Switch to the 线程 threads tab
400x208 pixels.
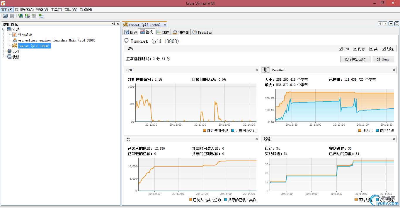[163, 32]
